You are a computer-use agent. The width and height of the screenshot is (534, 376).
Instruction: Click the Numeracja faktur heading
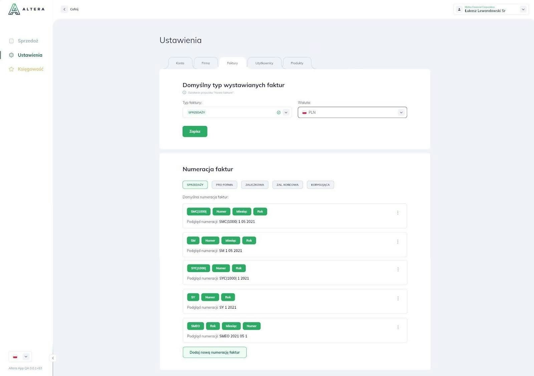(208, 169)
